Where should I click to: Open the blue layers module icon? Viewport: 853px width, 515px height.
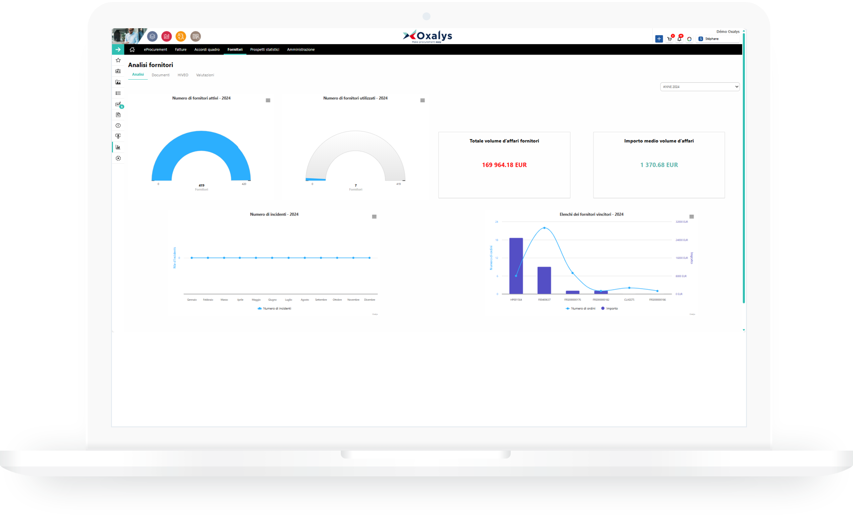153,36
